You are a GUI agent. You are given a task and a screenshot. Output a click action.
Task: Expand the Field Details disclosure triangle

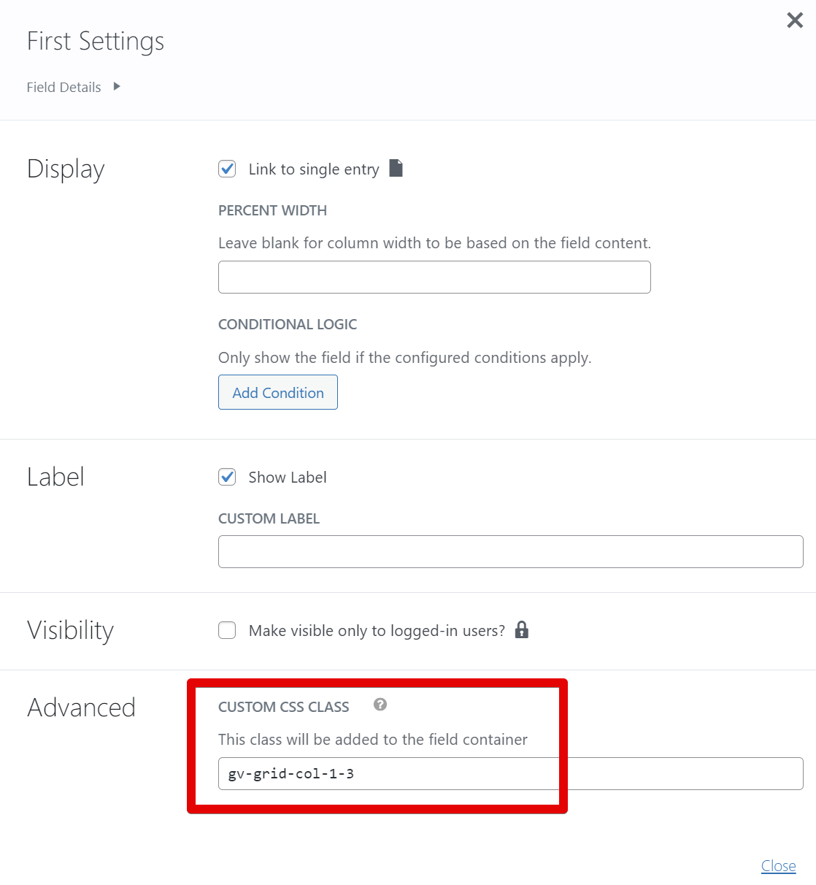[117, 86]
